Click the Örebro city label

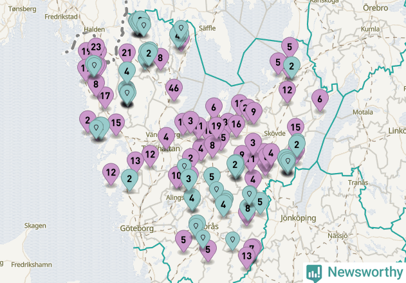(376, 8)
